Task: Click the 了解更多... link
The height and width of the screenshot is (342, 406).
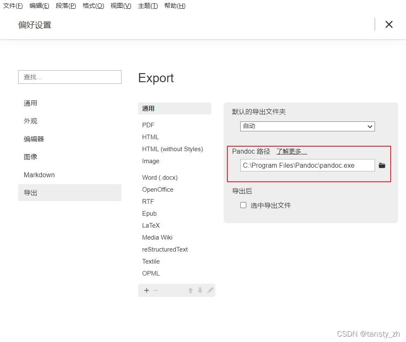Action: pyautogui.click(x=291, y=151)
